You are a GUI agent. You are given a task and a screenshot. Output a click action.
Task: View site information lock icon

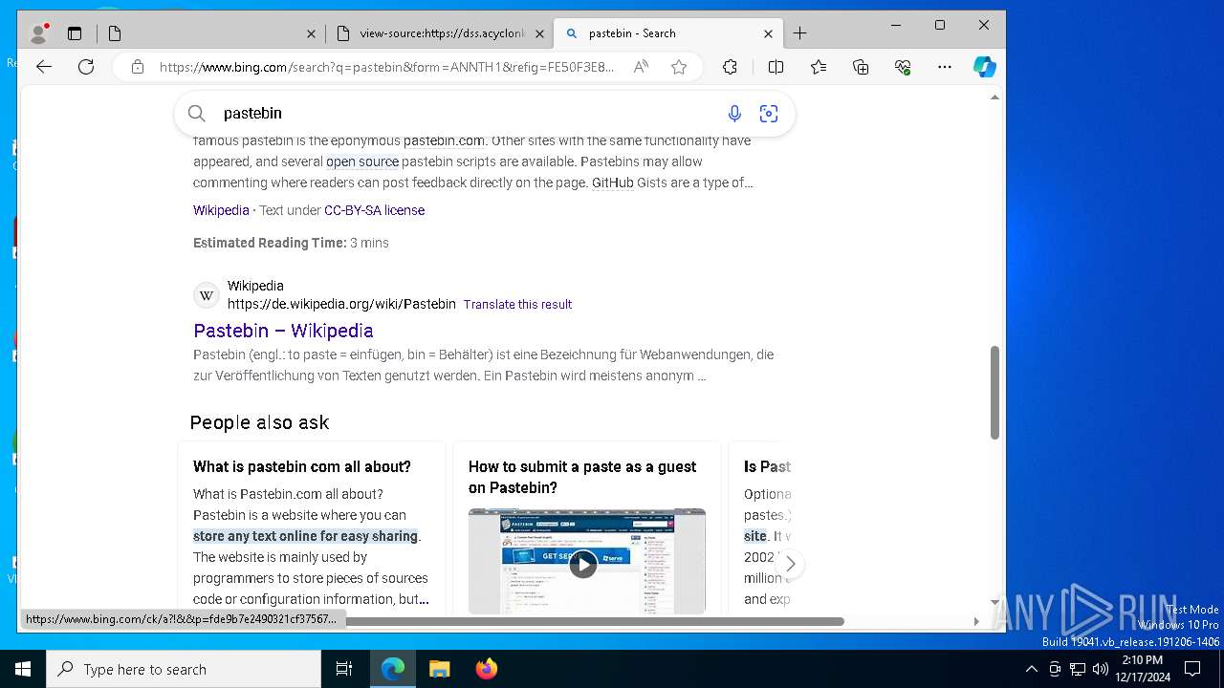[138, 67]
